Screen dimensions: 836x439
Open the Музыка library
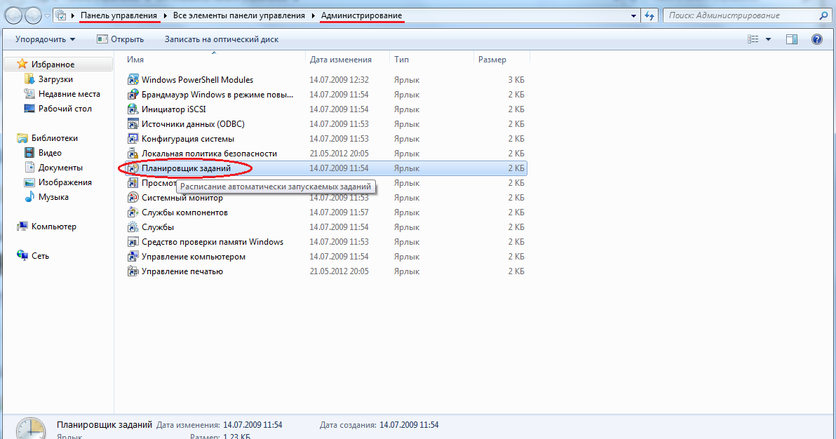coord(53,197)
